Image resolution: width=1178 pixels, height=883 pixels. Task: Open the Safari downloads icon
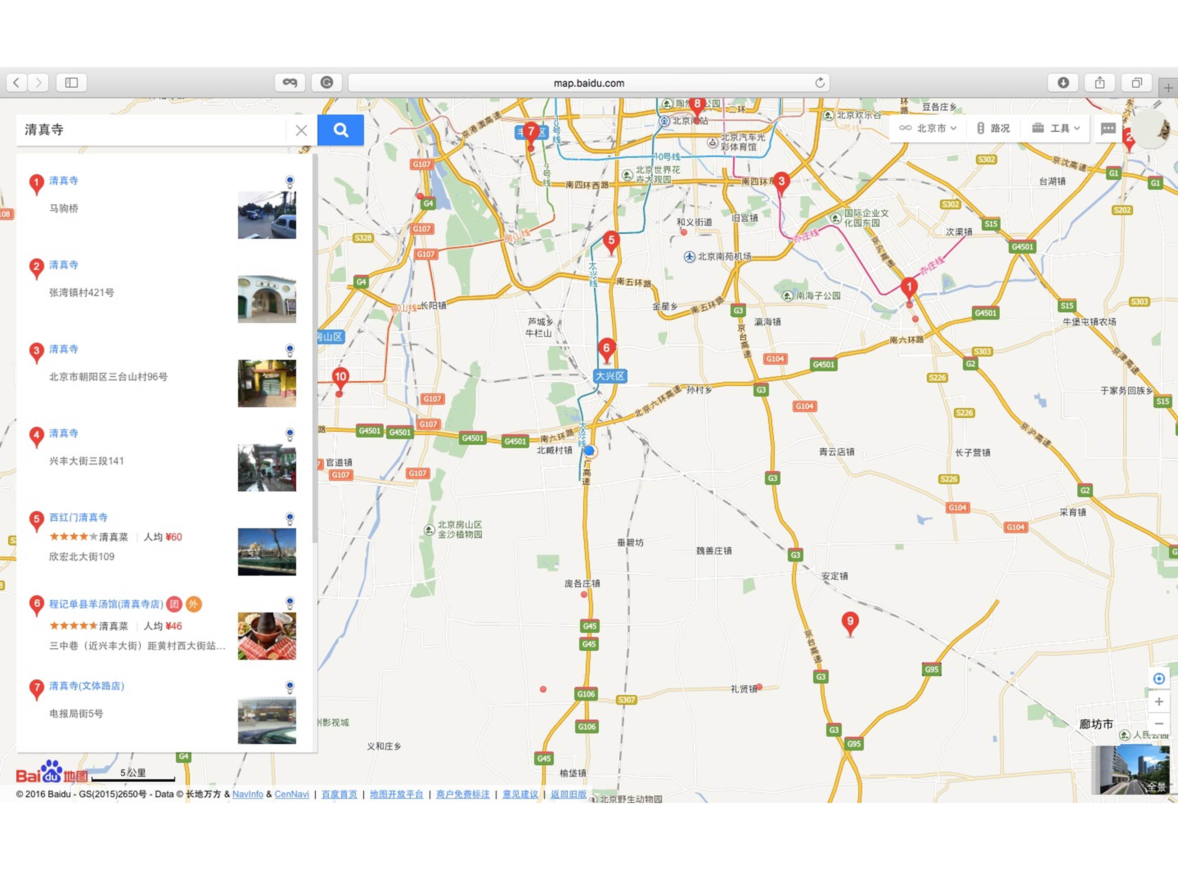coord(1063,82)
